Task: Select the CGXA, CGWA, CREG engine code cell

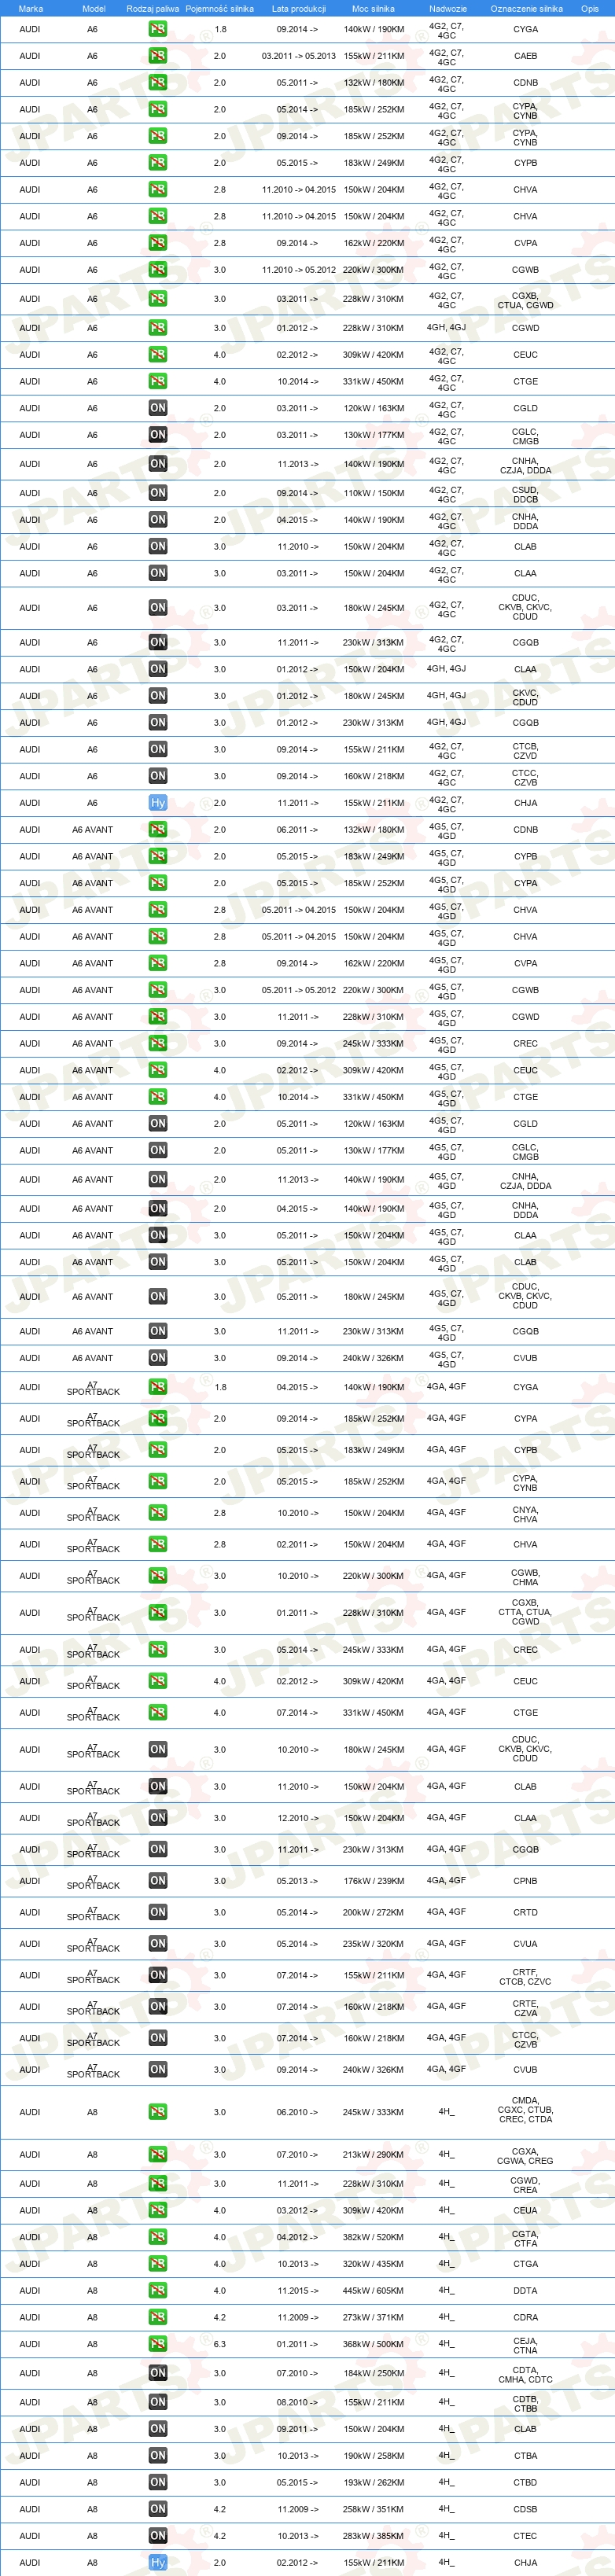Action: coord(525,2156)
